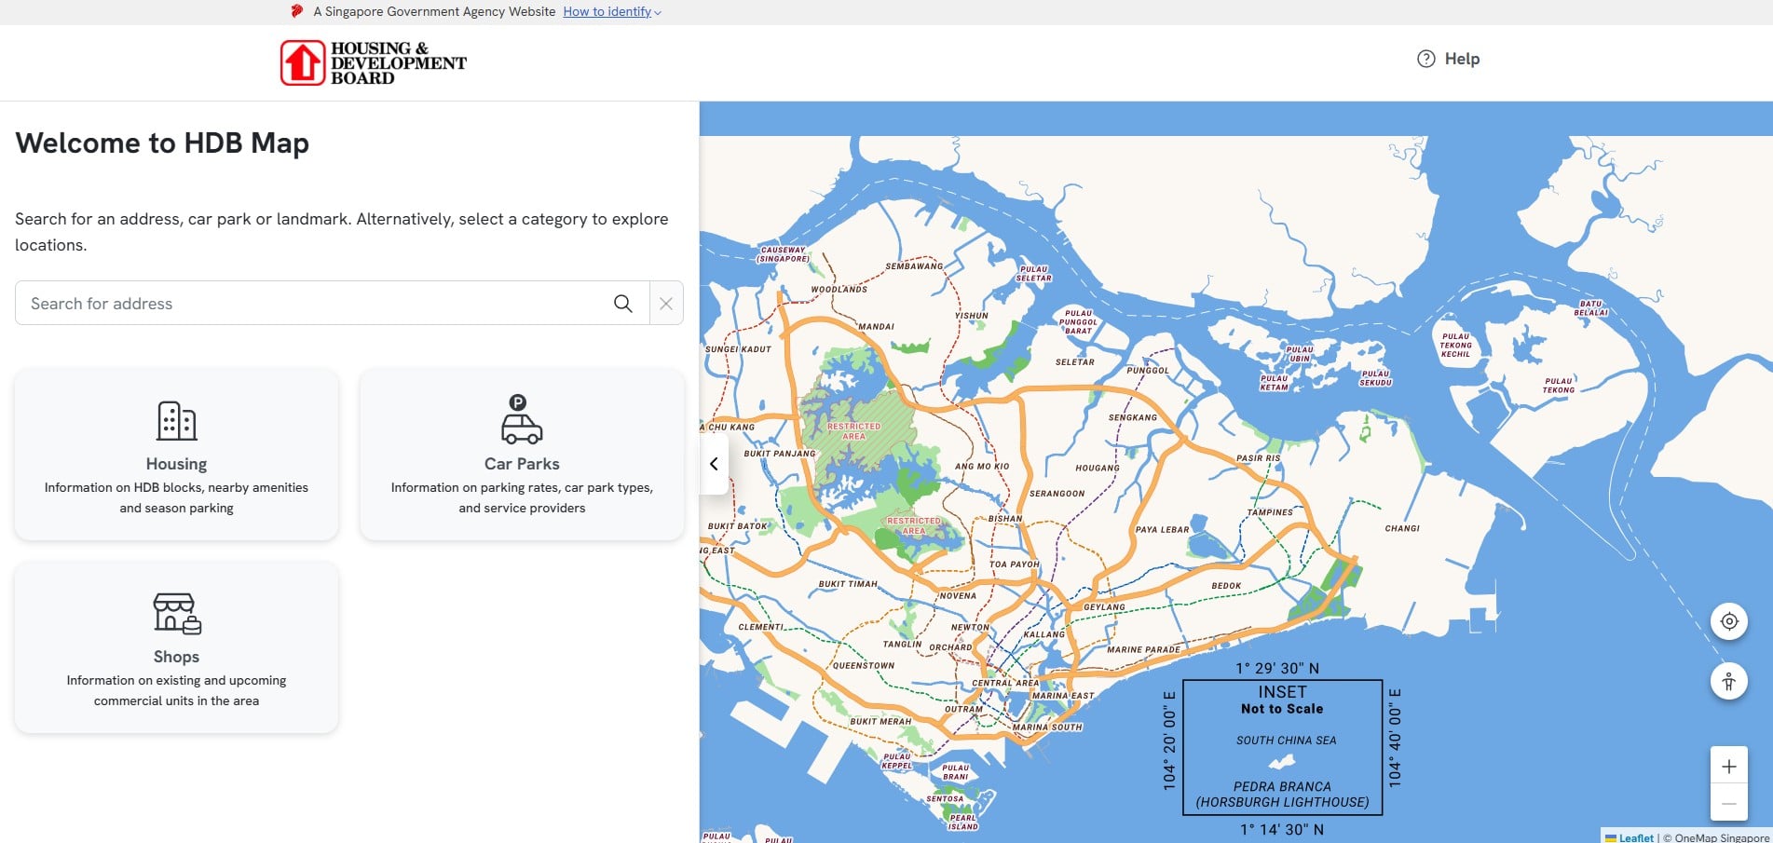Click the Jurong East map label
Image resolution: width=1773 pixels, height=843 pixels.
717,551
